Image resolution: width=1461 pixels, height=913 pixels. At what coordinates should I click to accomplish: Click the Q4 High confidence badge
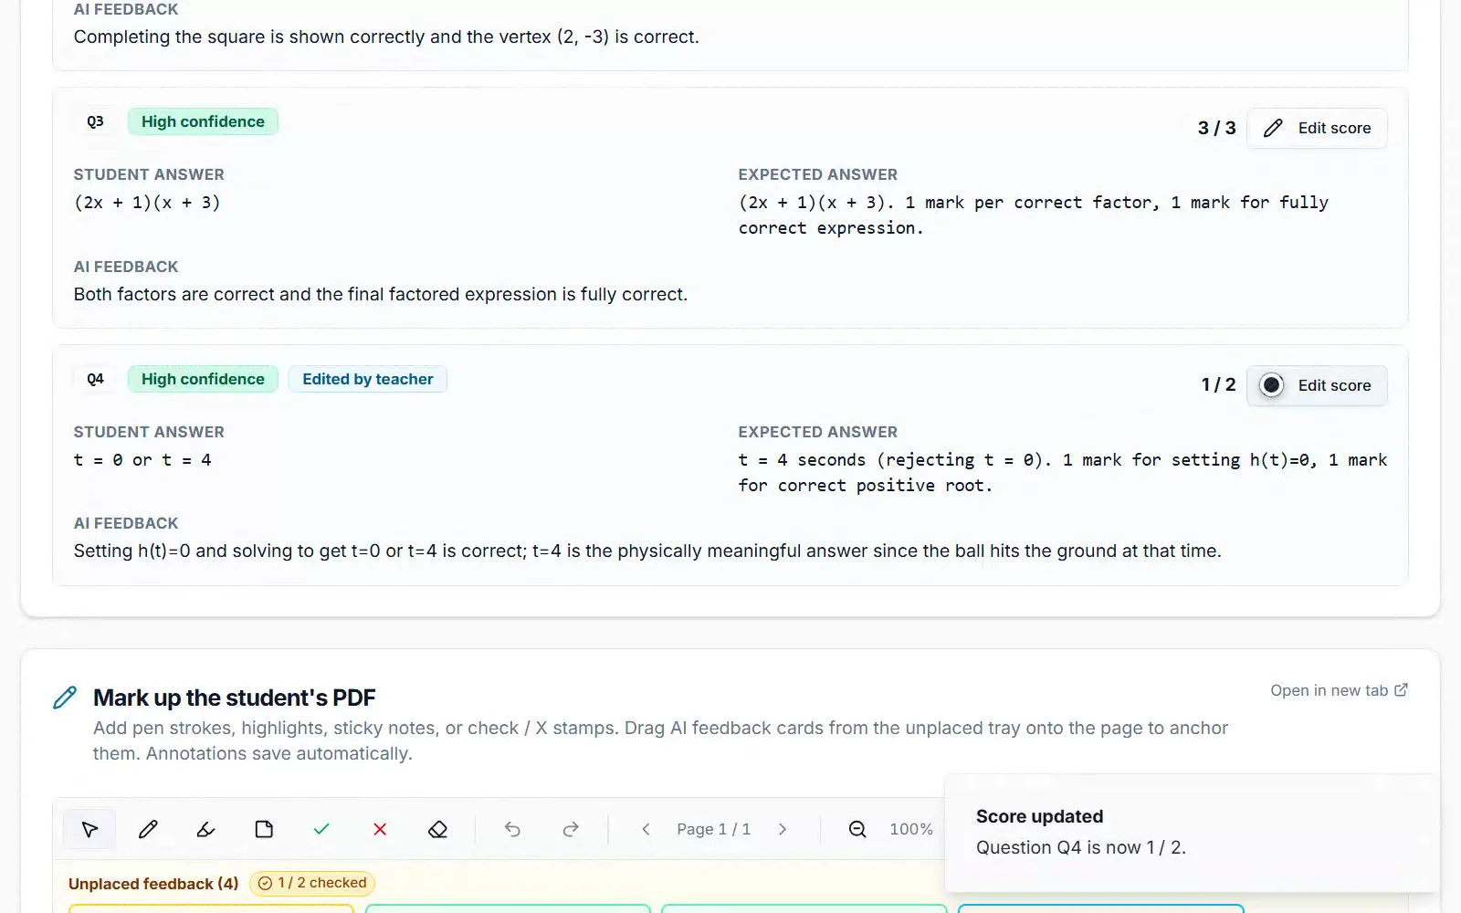(x=203, y=379)
